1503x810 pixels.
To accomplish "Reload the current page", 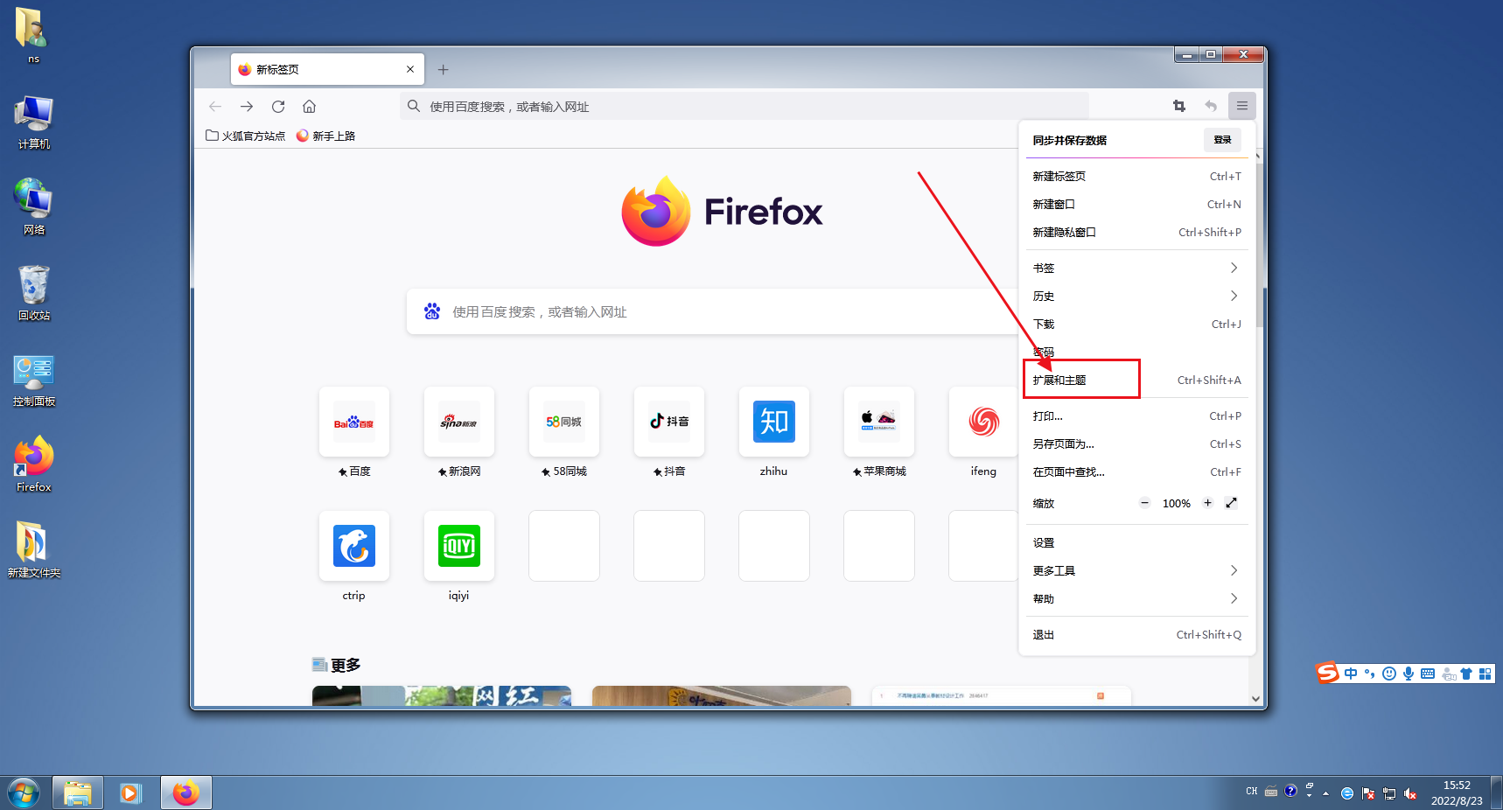I will pyautogui.click(x=278, y=106).
